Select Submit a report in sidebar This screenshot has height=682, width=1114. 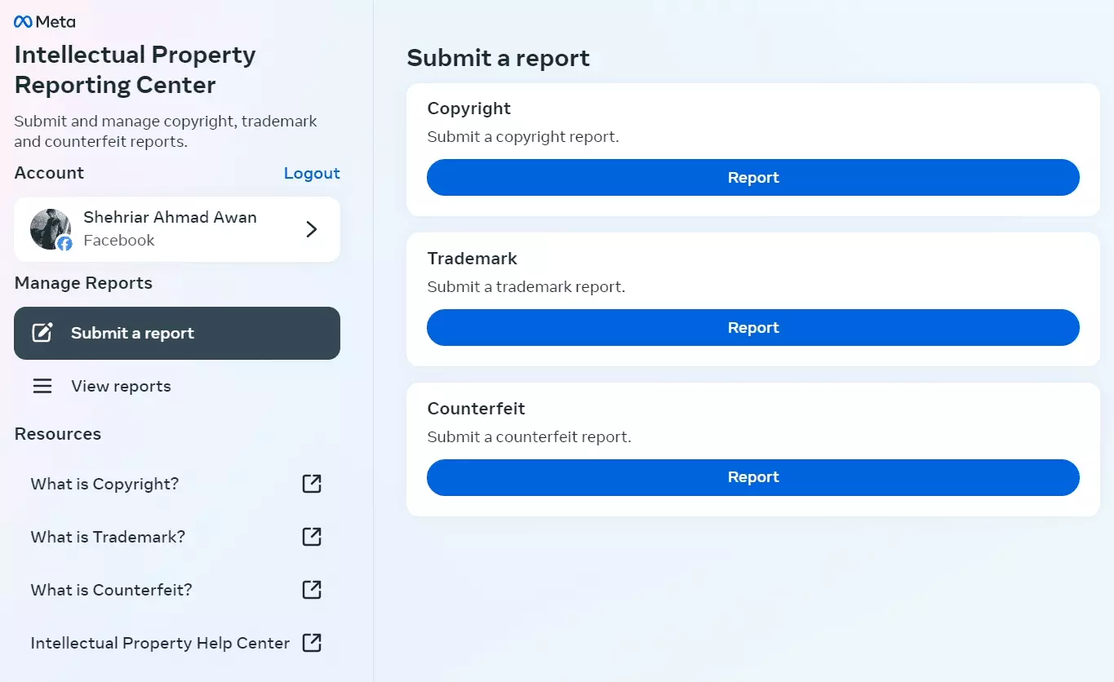point(177,333)
